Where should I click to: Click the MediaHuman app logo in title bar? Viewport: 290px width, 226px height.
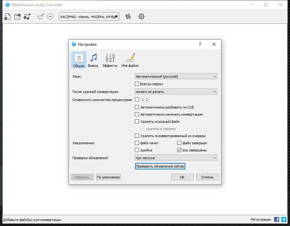point(7,5)
